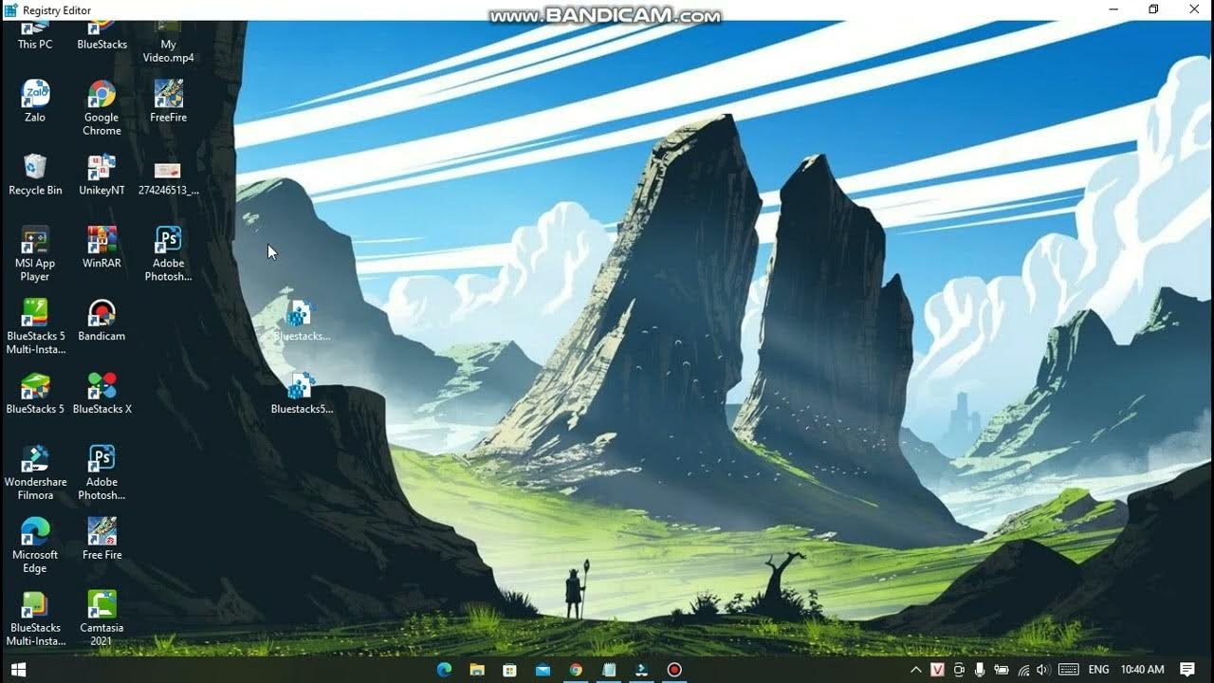Switch the ENG input language indicator
The width and height of the screenshot is (1214, 683).
[1099, 670]
